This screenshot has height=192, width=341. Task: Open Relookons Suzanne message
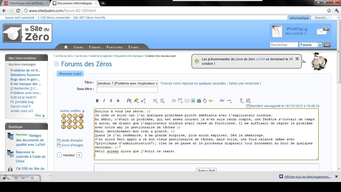tap(25, 75)
